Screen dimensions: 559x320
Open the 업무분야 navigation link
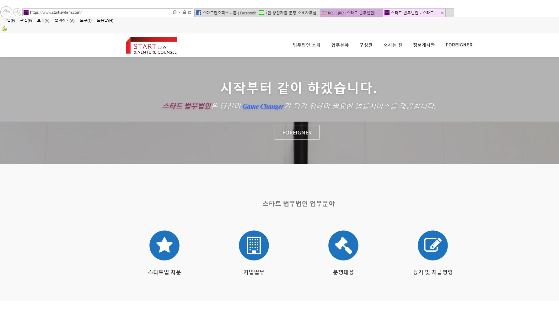point(340,45)
